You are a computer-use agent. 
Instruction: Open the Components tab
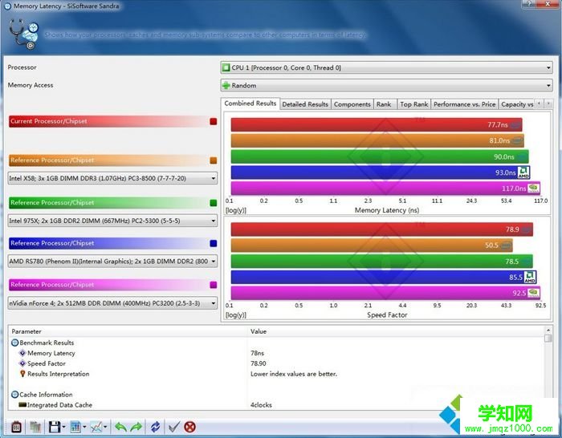point(352,104)
